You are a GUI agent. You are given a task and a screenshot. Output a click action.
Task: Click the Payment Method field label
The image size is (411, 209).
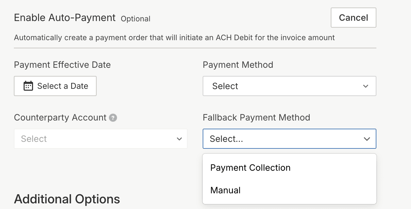[x=238, y=65]
